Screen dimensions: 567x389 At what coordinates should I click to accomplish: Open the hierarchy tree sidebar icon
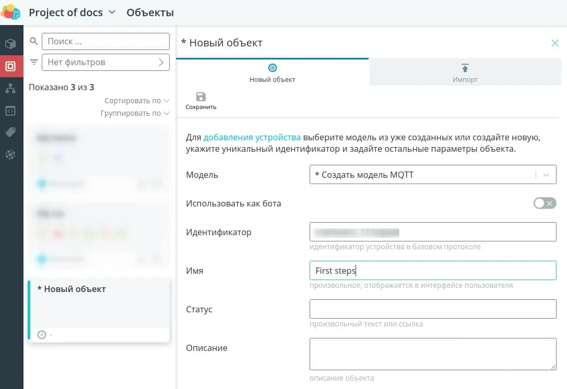tap(10, 89)
